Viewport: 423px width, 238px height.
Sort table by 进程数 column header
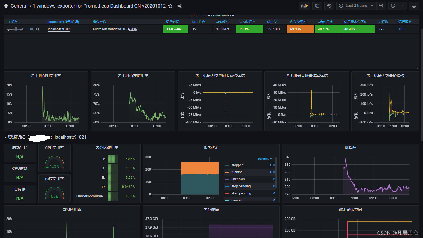383,22
